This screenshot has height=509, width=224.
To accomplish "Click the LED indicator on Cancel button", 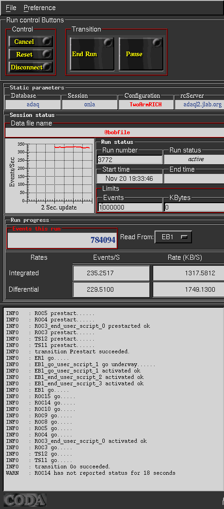I will click(x=47, y=41).
